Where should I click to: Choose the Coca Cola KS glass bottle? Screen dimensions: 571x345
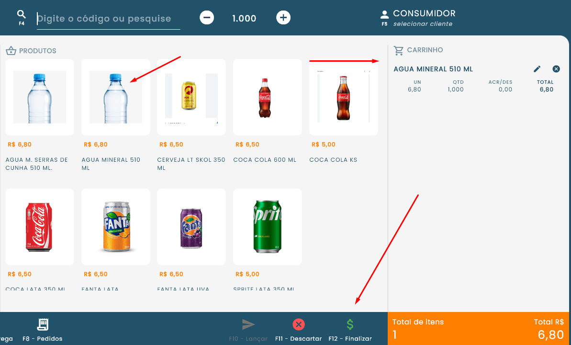pyautogui.click(x=343, y=97)
